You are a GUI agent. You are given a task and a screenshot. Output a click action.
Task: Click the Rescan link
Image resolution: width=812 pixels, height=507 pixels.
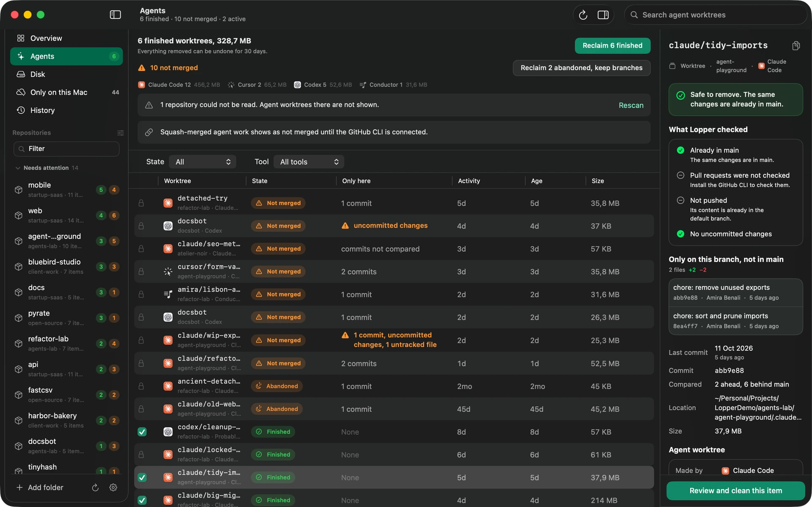[631, 105]
